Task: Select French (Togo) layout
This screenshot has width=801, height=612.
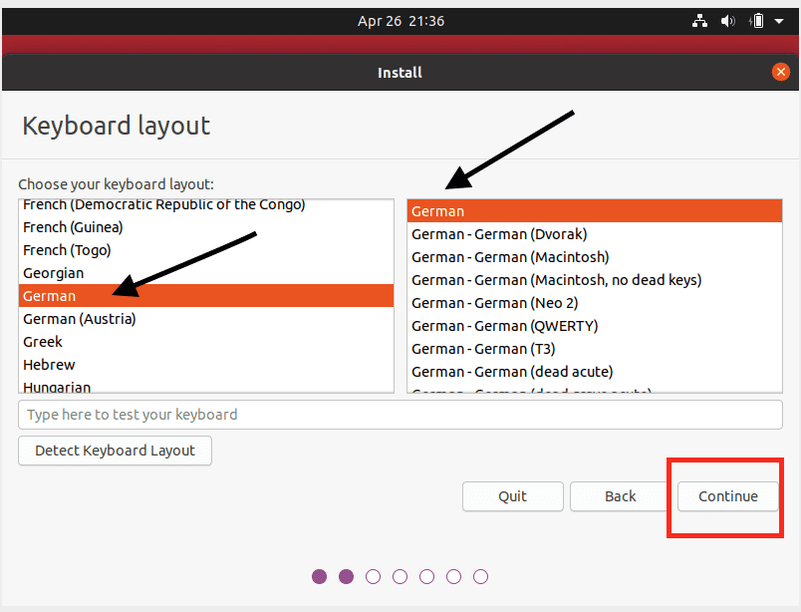Action: pos(67,250)
